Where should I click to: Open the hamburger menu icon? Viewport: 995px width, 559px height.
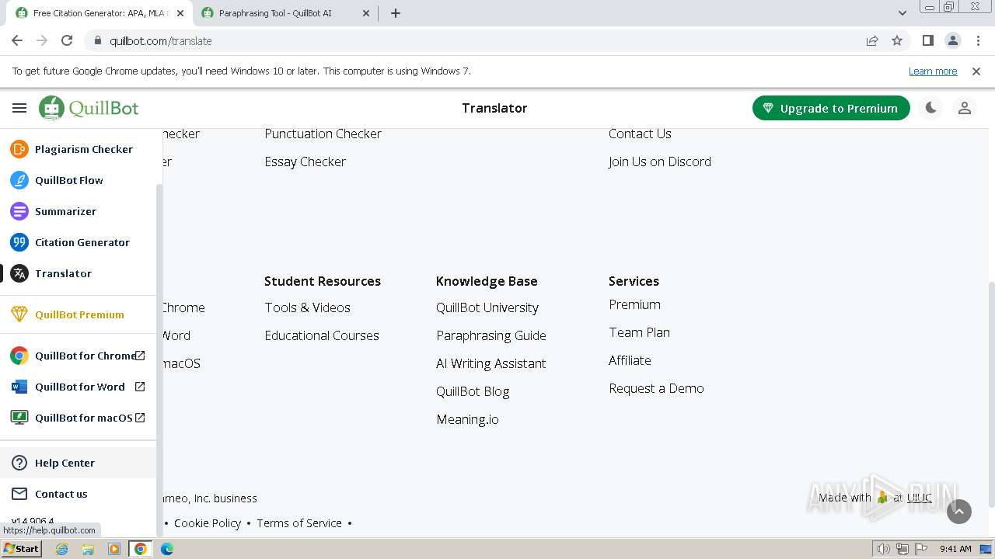point(19,108)
